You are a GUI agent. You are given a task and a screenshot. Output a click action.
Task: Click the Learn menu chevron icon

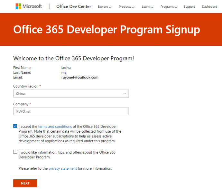click(x=152, y=7)
